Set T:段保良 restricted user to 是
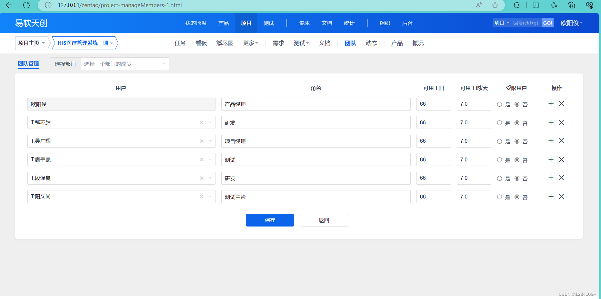 499,178
